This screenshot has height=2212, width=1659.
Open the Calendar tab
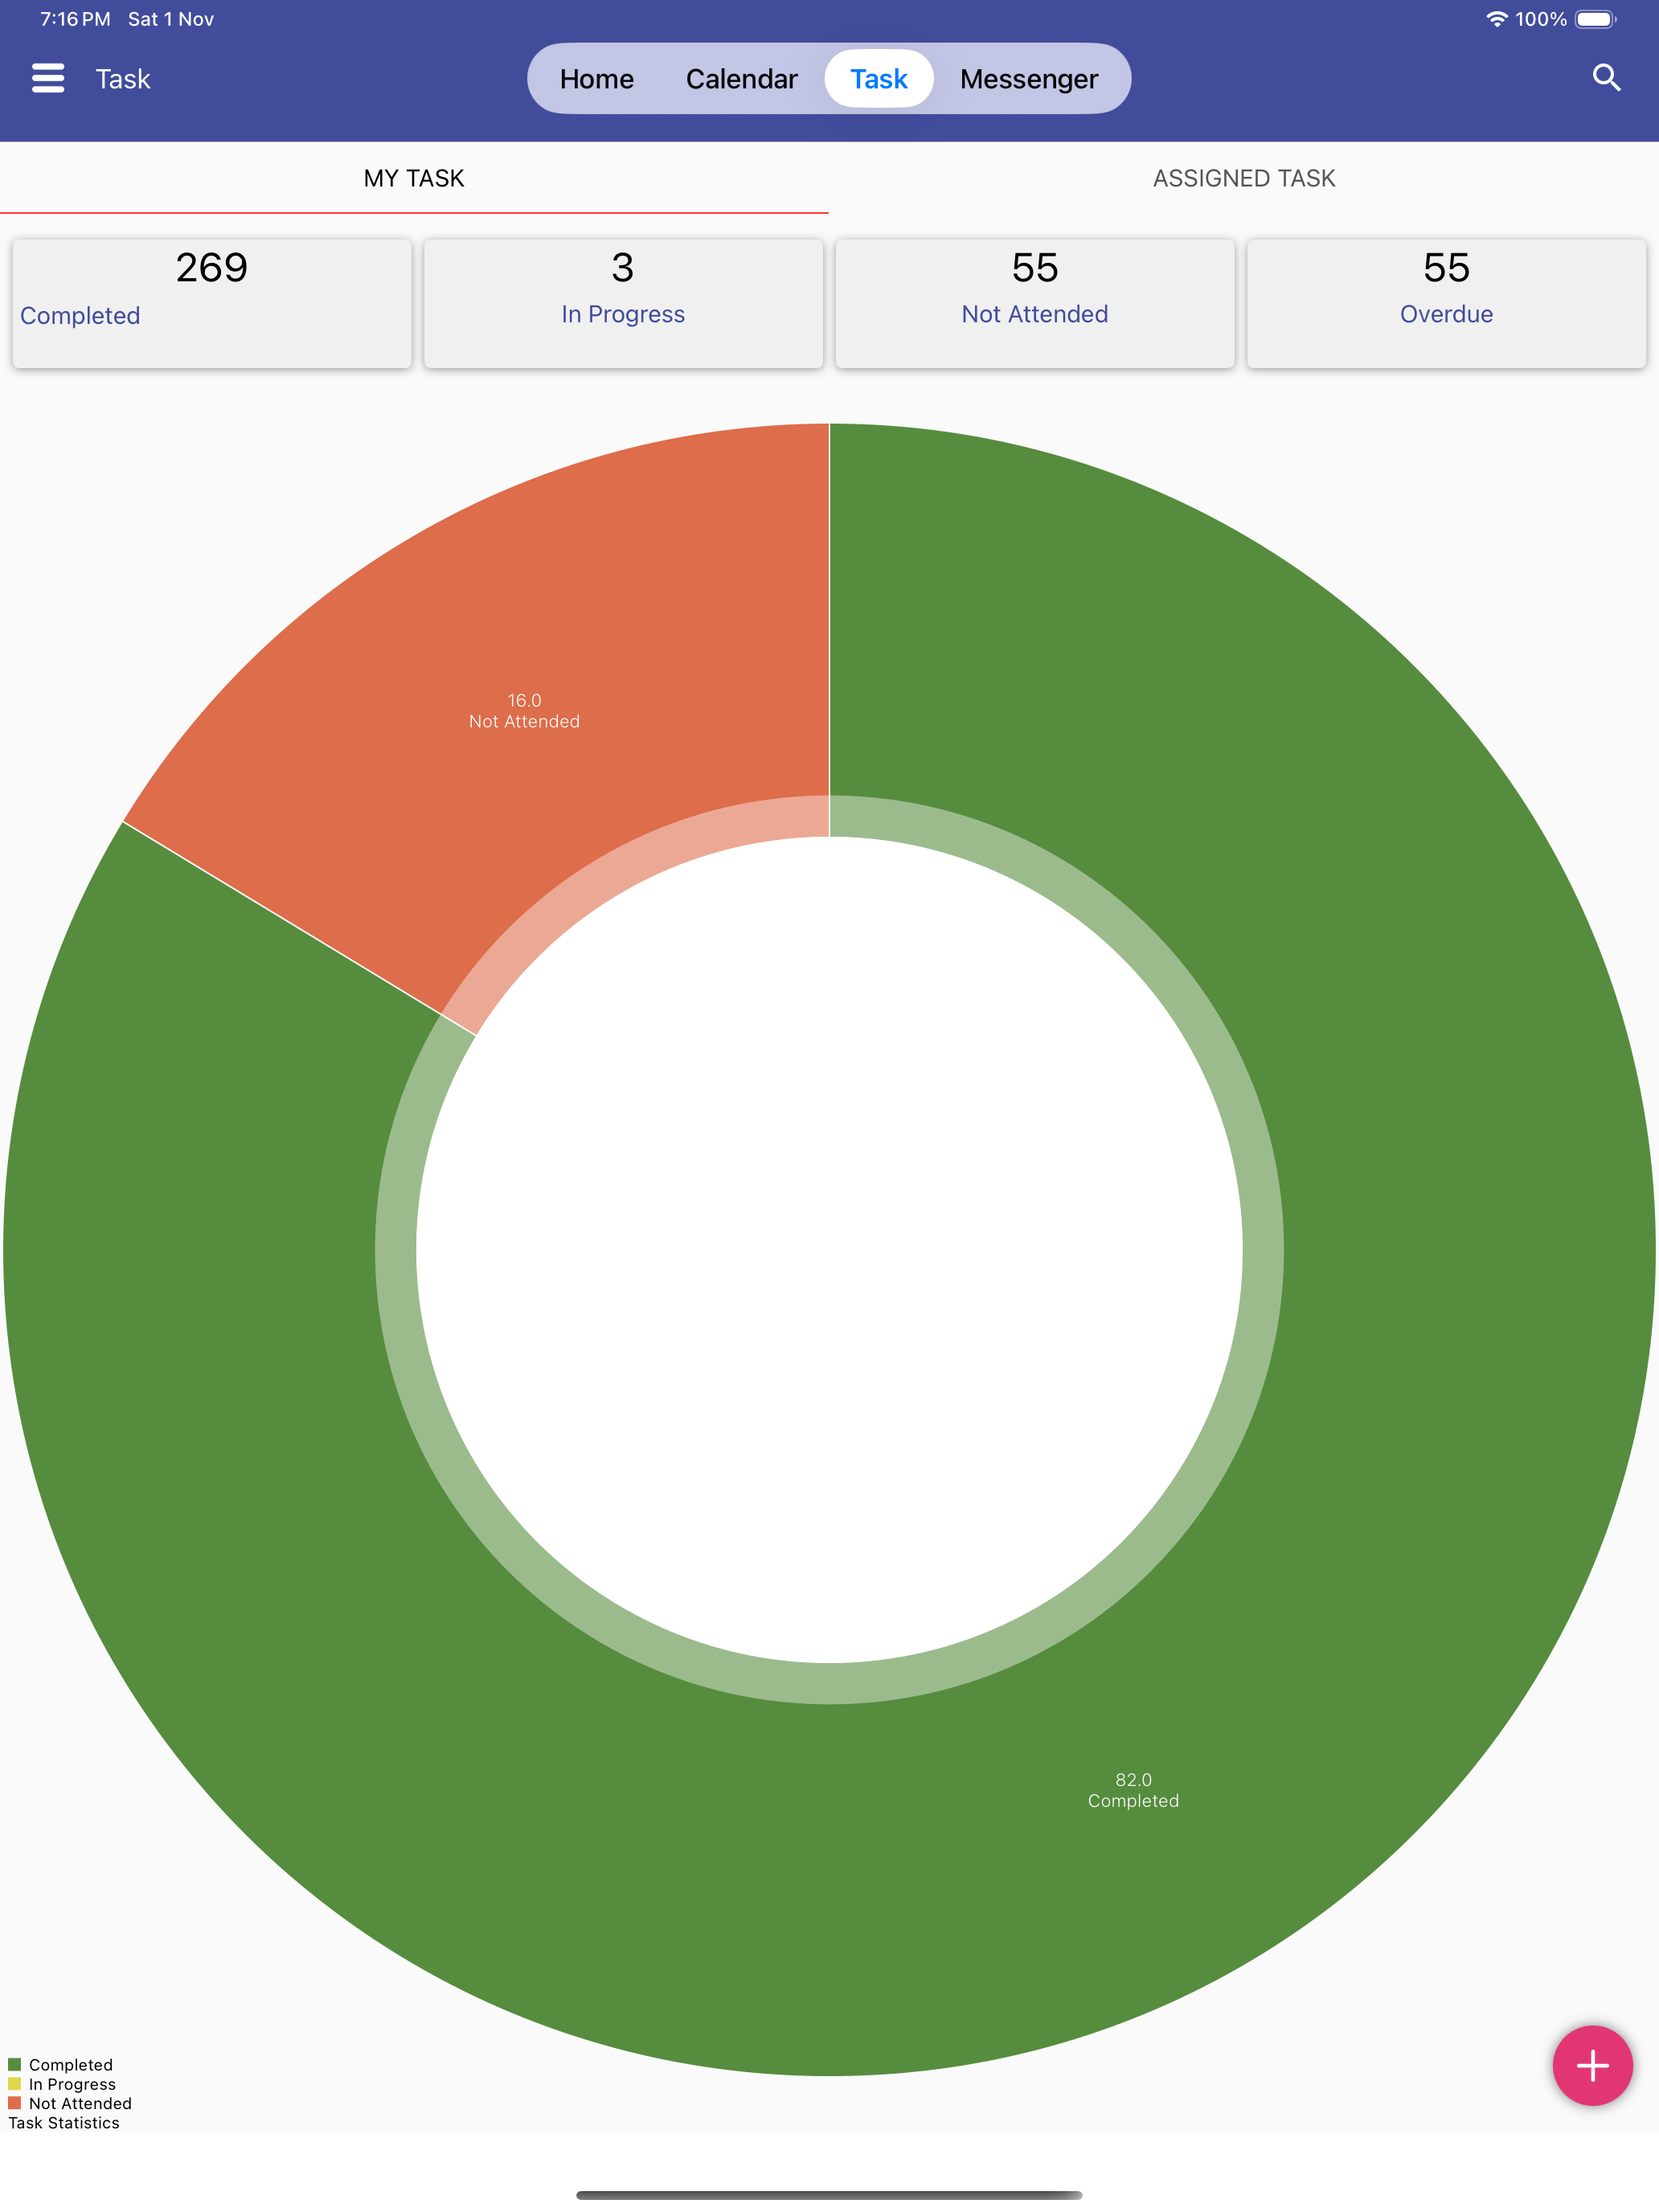tap(742, 79)
